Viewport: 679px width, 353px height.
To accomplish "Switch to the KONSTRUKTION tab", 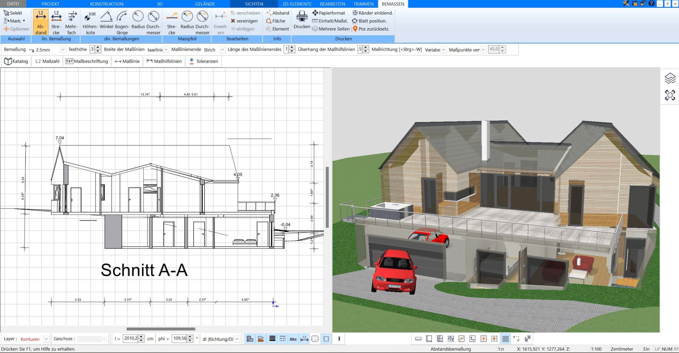I will (106, 4).
